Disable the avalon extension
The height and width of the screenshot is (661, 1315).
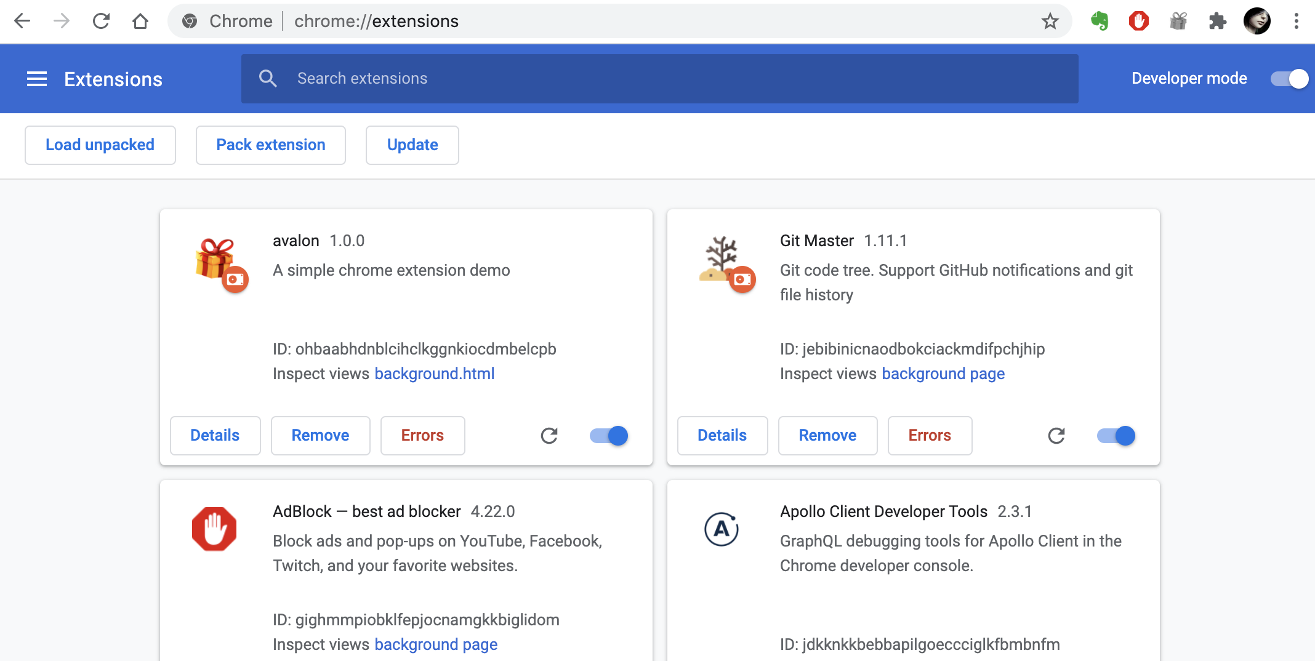(x=609, y=436)
